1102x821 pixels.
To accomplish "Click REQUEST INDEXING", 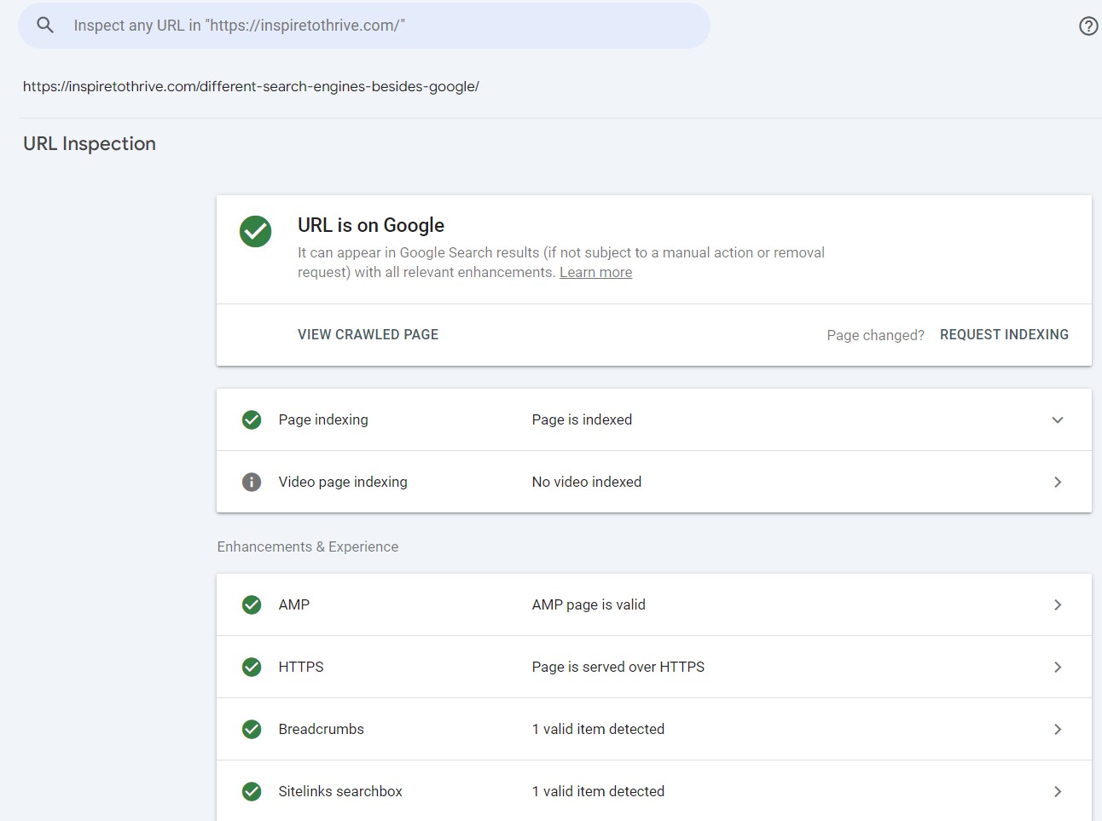I will pyautogui.click(x=1004, y=334).
